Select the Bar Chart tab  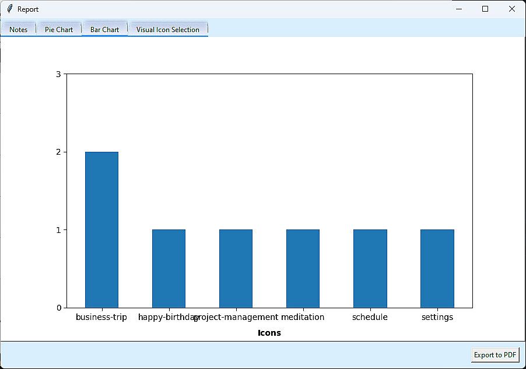click(104, 29)
